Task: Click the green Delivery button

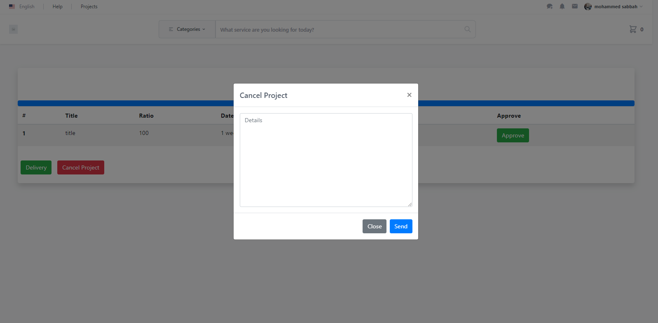Action: pos(36,167)
